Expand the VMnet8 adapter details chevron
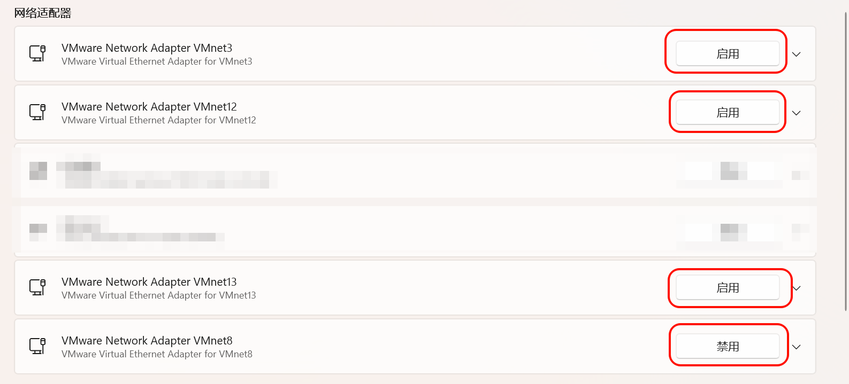The width and height of the screenshot is (849, 384). pos(796,347)
